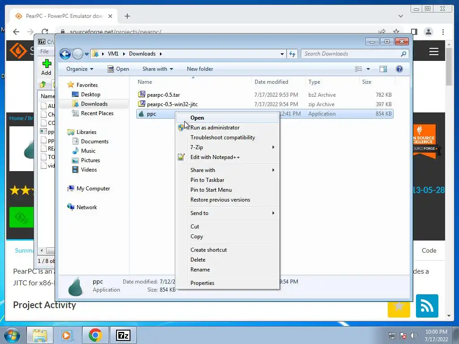459x344 pixels.
Task: Click the search magnifier icon
Action: [403, 54]
